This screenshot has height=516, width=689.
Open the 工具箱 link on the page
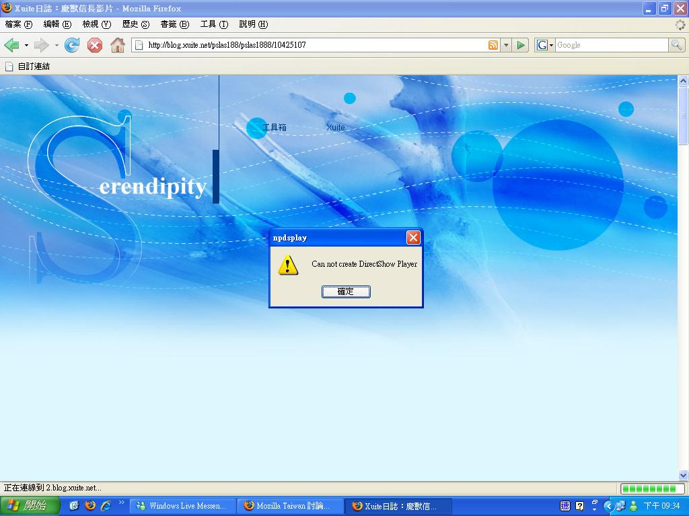coord(275,127)
